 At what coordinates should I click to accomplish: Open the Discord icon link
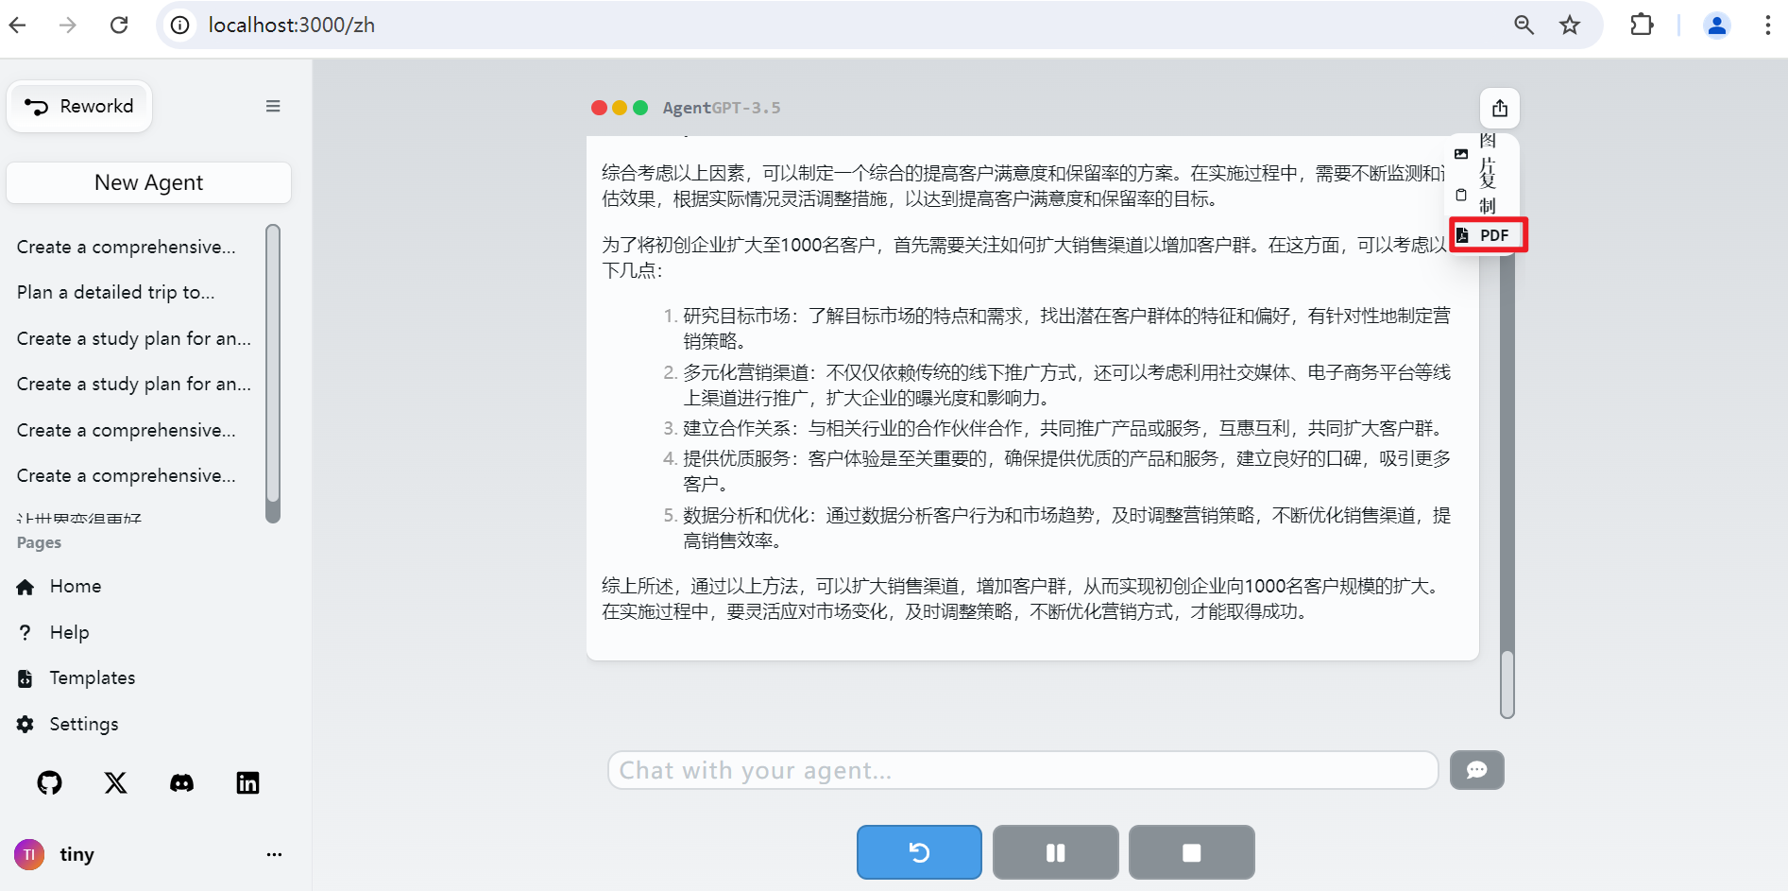(x=181, y=782)
